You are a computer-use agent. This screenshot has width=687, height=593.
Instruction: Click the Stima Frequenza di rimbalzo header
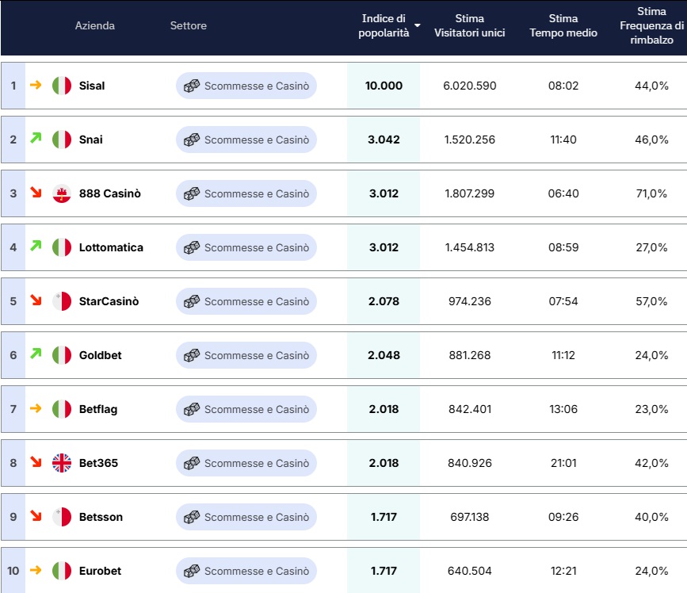pos(651,25)
